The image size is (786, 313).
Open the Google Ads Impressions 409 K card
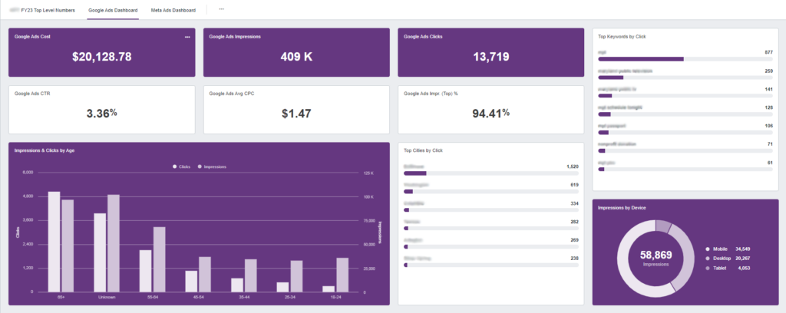pyautogui.click(x=296, y=53)
